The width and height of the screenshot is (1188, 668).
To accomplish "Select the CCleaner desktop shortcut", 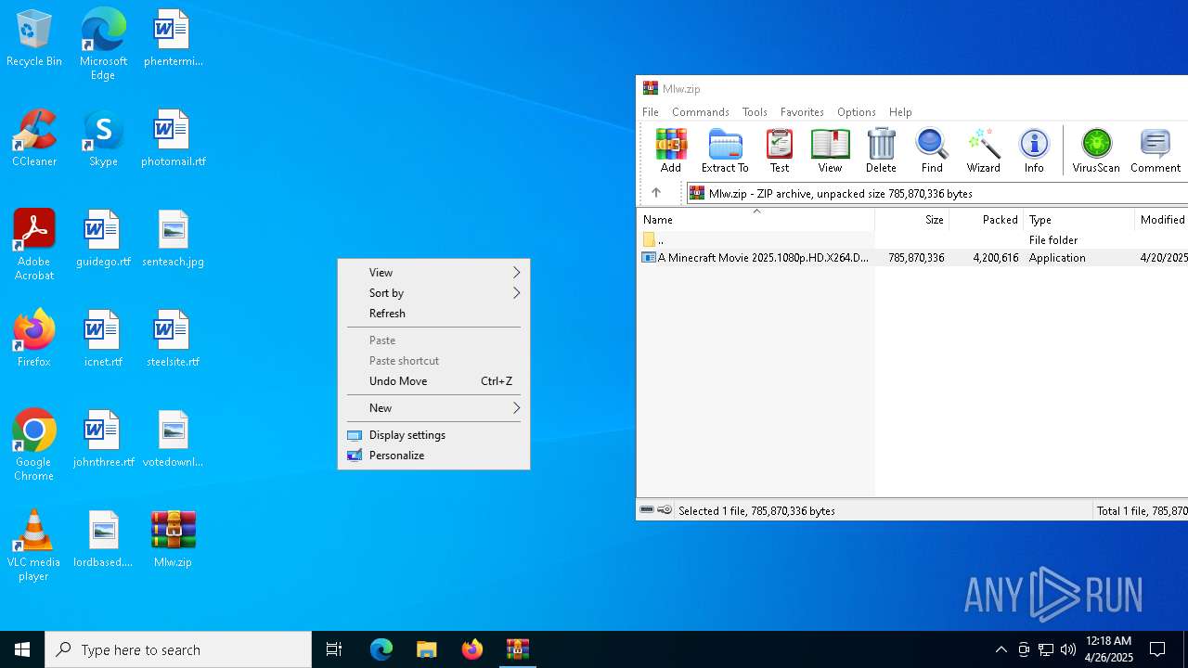I will pyautogui.click(x=34, y=138).
